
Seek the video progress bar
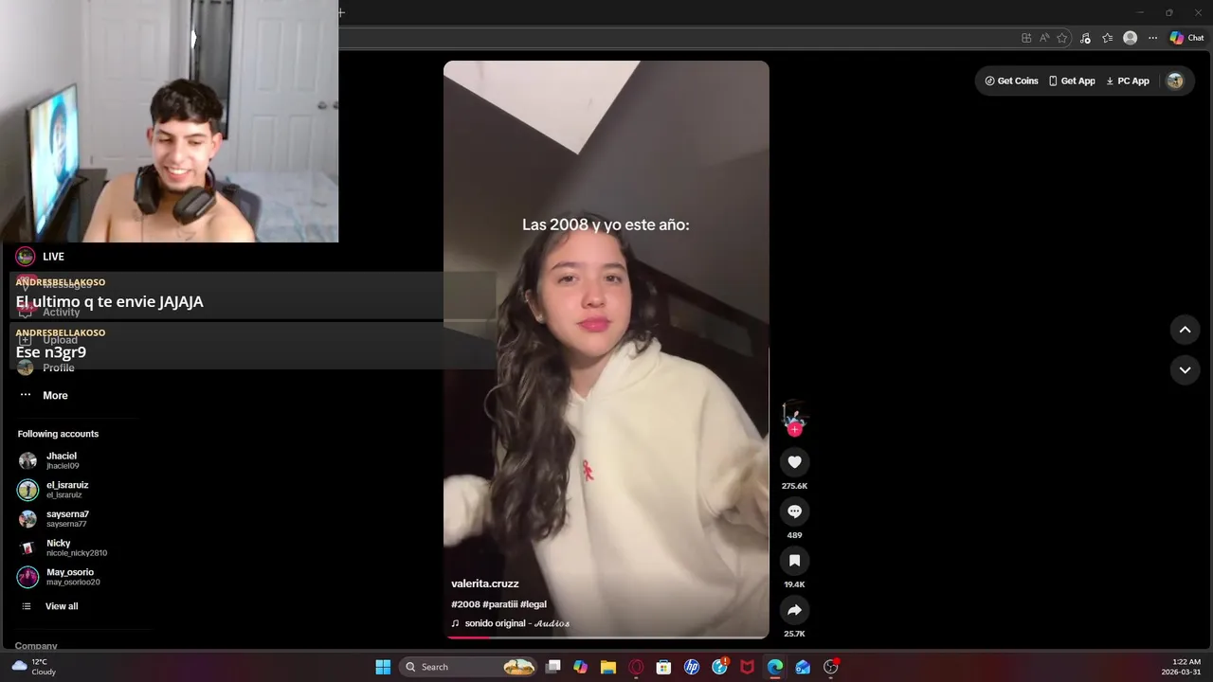606,637
